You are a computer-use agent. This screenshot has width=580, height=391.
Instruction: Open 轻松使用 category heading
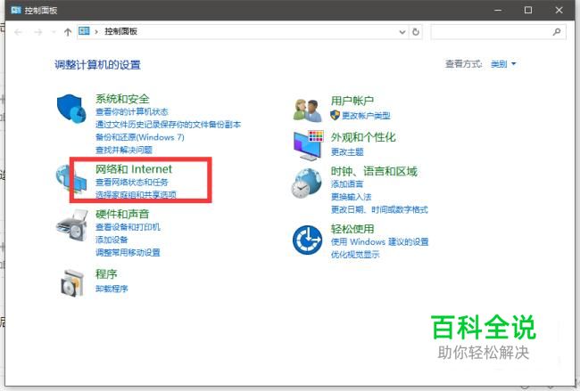pos(352,229)
